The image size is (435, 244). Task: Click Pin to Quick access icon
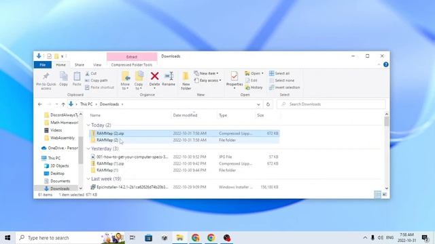pyautogui.click(x=46, y=81)
